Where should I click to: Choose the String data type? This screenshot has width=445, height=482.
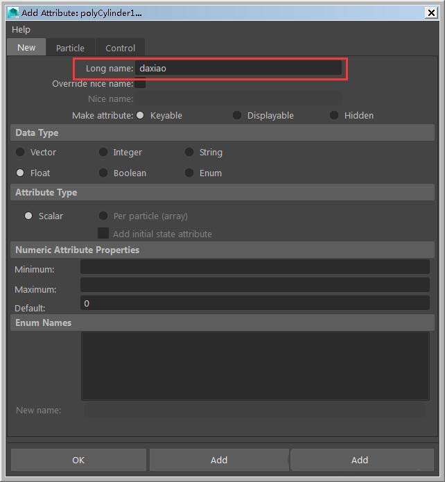189,152
